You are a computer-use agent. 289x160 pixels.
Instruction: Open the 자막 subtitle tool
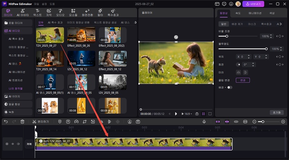49,13
